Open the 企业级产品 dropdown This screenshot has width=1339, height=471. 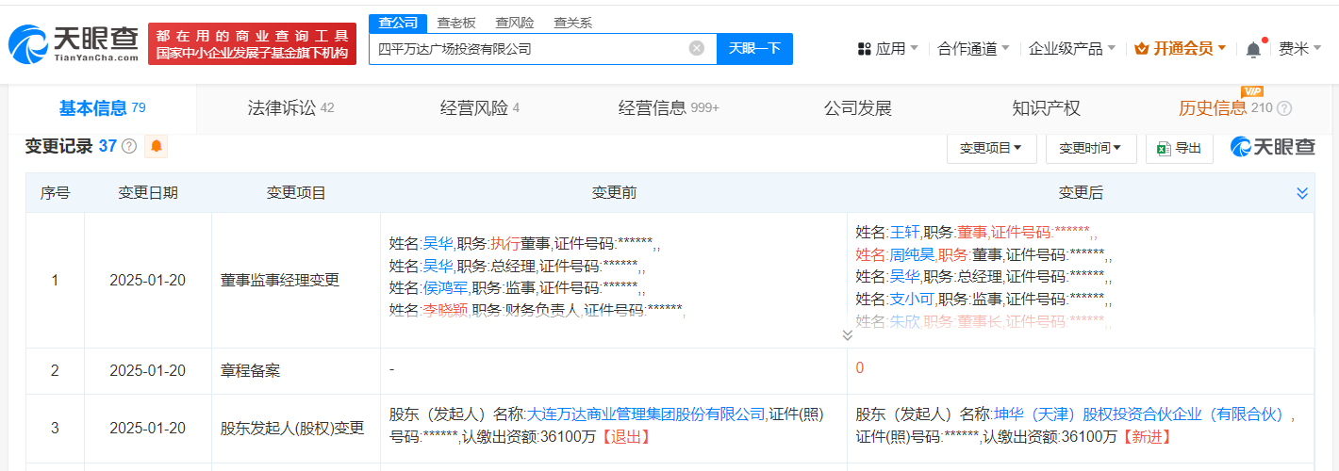[1072, 49]
